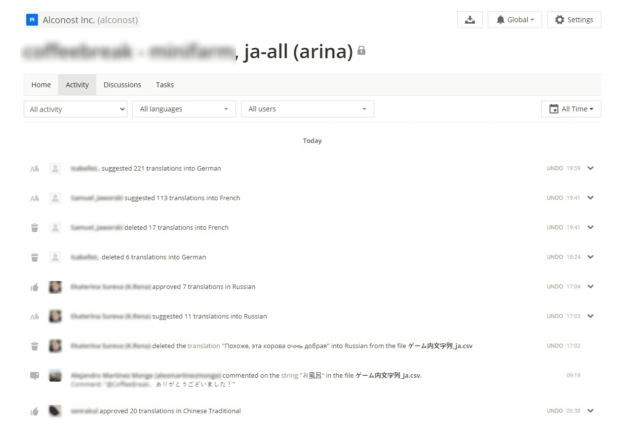This screenshot has width=629, height=427.
Task: Open the Global notifications bell dropdown
Action: coord(514,20)
